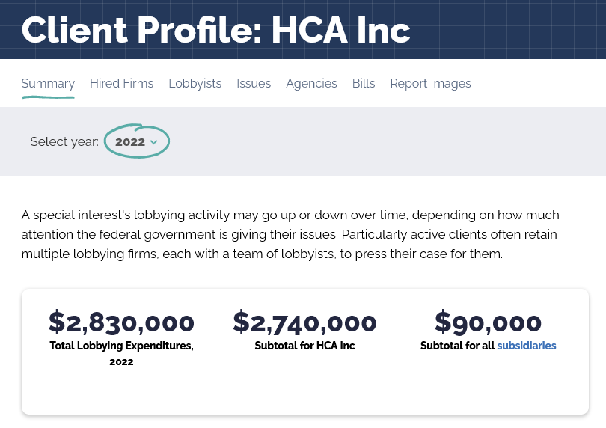Click the Subtotal for HCA Inc caption

304,345
